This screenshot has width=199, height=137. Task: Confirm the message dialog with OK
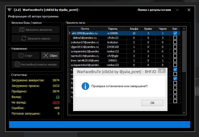tap(152, 103)
